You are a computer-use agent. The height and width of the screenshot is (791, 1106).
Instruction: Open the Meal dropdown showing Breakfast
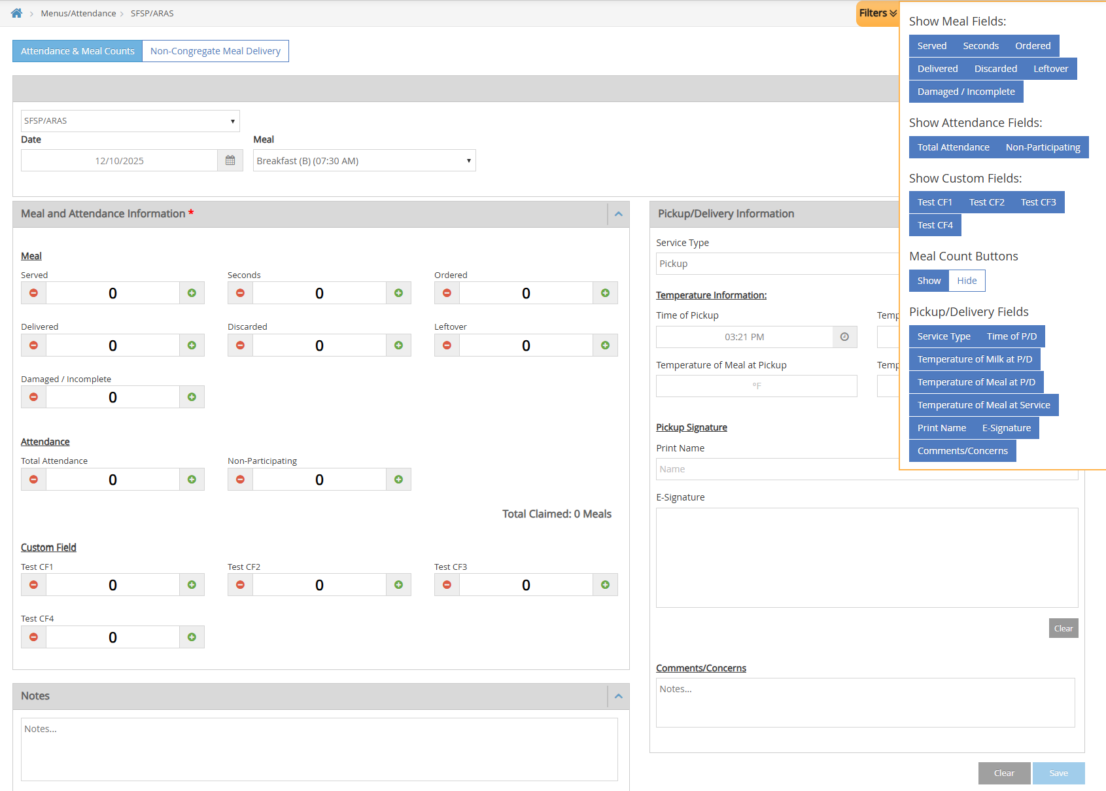pyautogui.click(x=364, y=160)
